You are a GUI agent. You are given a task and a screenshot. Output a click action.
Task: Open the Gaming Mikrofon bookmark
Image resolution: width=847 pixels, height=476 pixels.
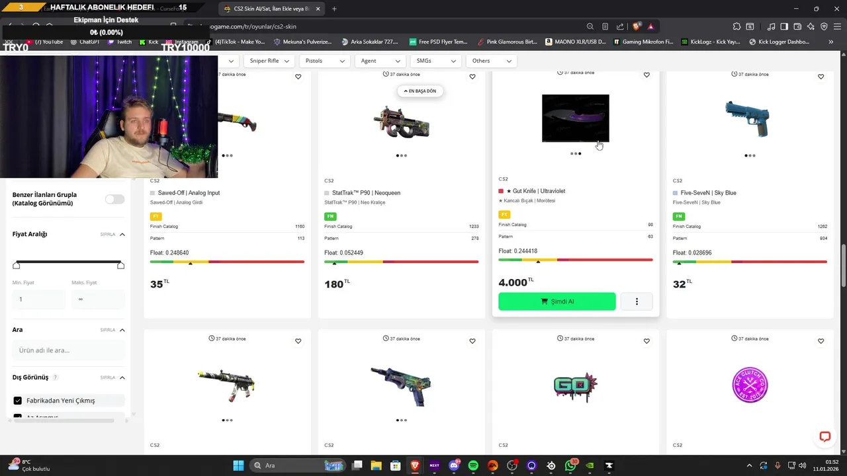pos(643,42)
